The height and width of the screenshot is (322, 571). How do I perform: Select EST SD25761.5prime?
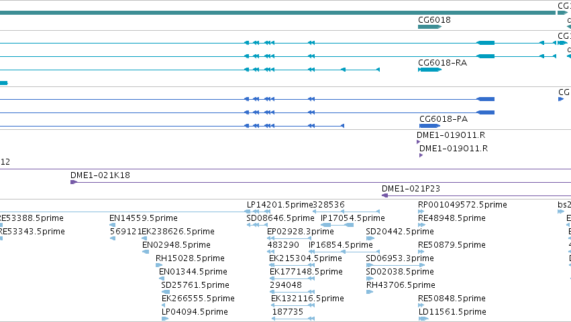[x=195, y=285]
